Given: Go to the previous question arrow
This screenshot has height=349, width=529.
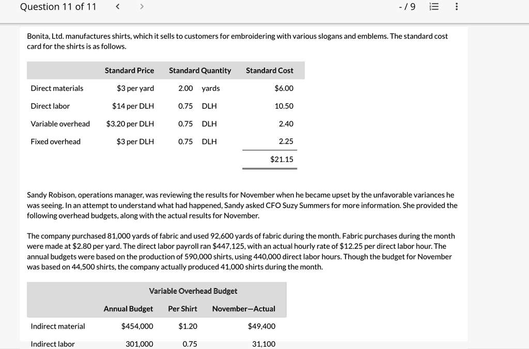Looking at the screenshot, I should (x=118, y=7).
